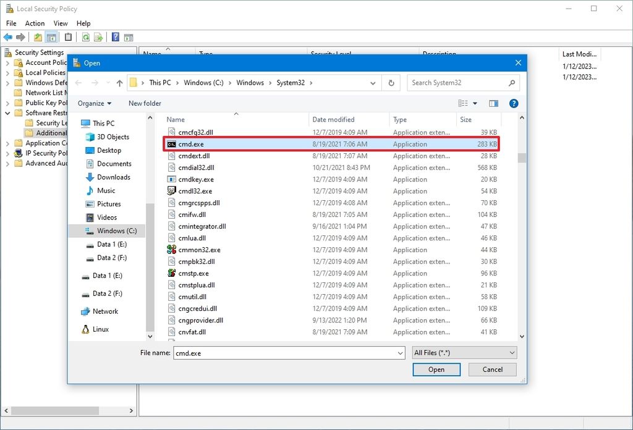Viewport: 633px width, 430px height.
Task: Open the 'All Files (*.*)' file type dropdown
Action: pos(464,352)
